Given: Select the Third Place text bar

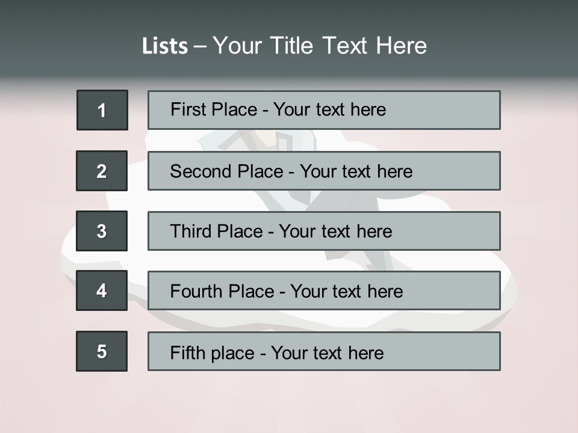Looking at the screenshot, I should 324,231.
